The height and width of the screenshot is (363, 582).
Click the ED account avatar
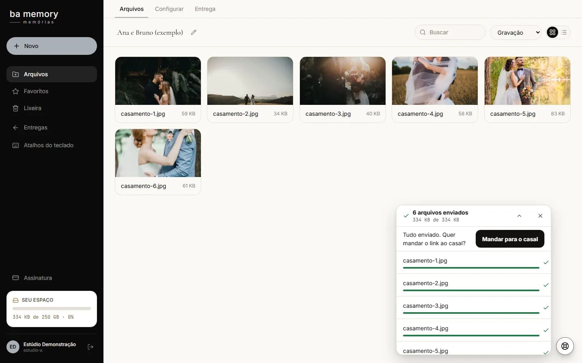pos(13,347)
